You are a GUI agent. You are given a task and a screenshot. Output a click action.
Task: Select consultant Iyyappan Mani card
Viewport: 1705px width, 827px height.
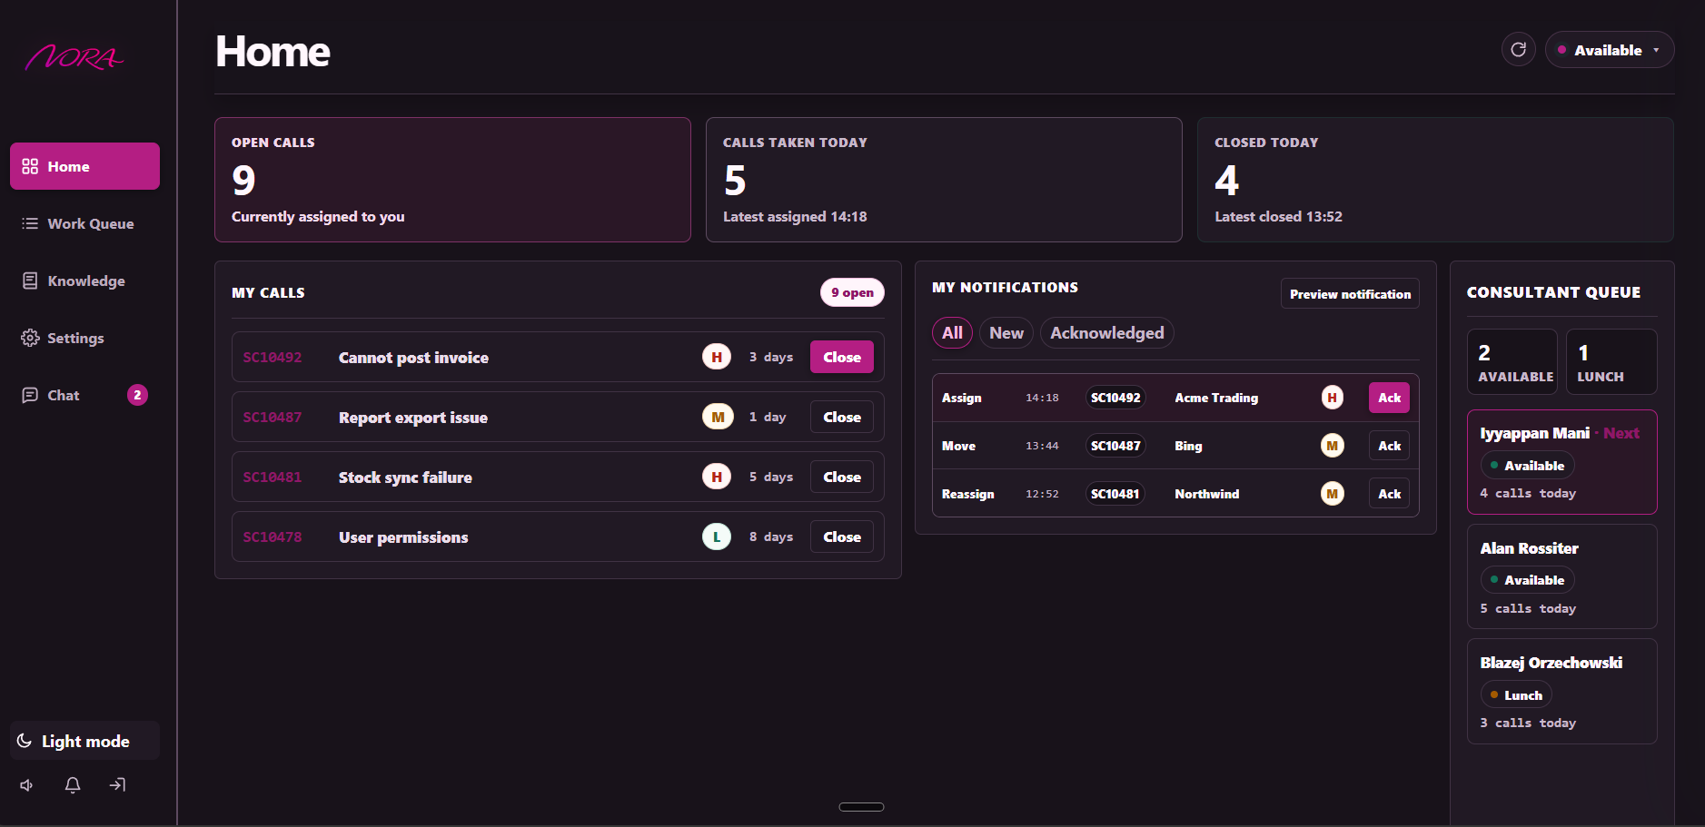1562,462
